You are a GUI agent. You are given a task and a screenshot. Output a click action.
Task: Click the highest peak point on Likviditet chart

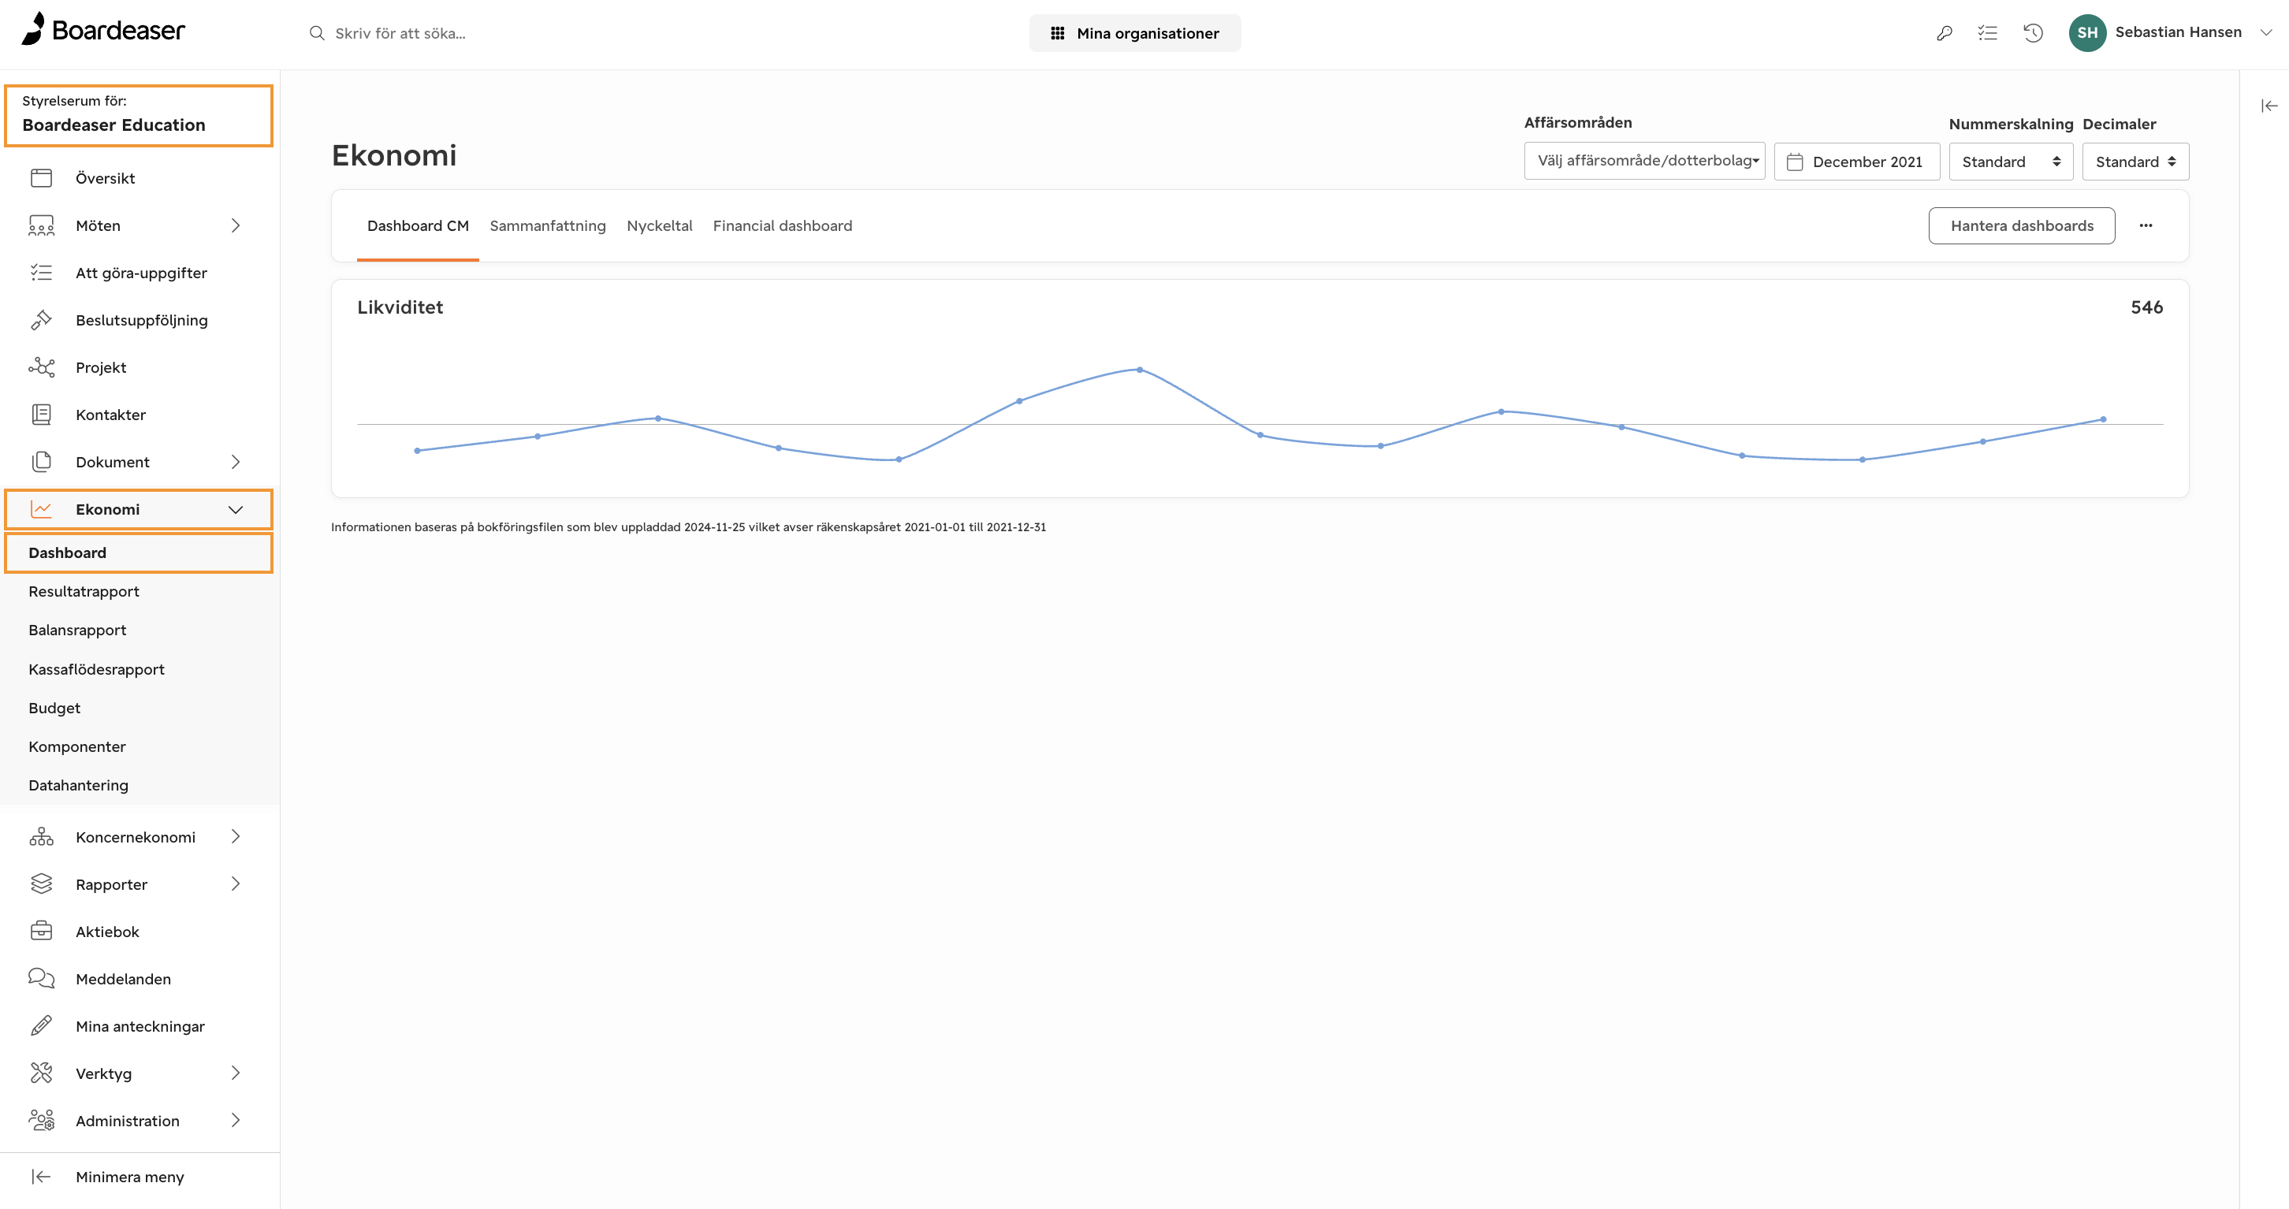point(1139,370)
